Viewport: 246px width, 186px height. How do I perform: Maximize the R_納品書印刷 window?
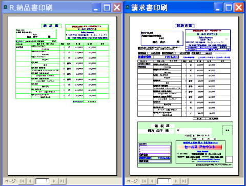pos(107,8)
